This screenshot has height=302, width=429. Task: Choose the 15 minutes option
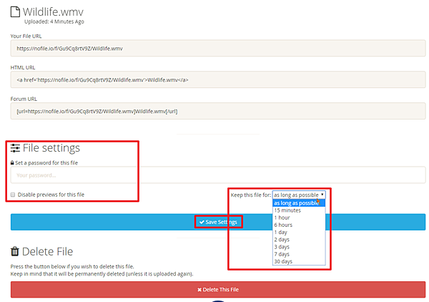pos(299,210)
